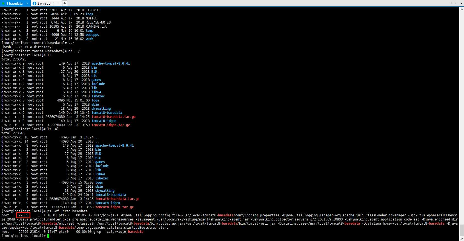Click the process ID 22355

click(x=23, y=215)
